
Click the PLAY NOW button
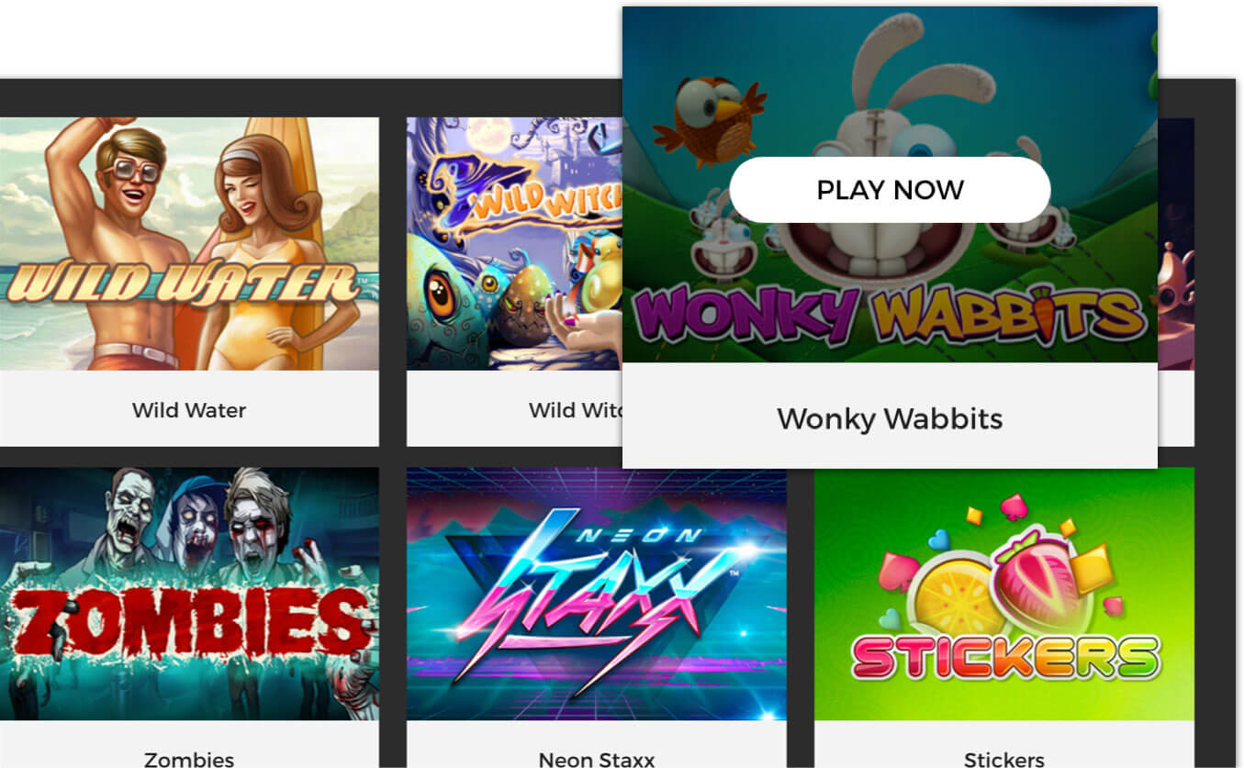point(890,190)
